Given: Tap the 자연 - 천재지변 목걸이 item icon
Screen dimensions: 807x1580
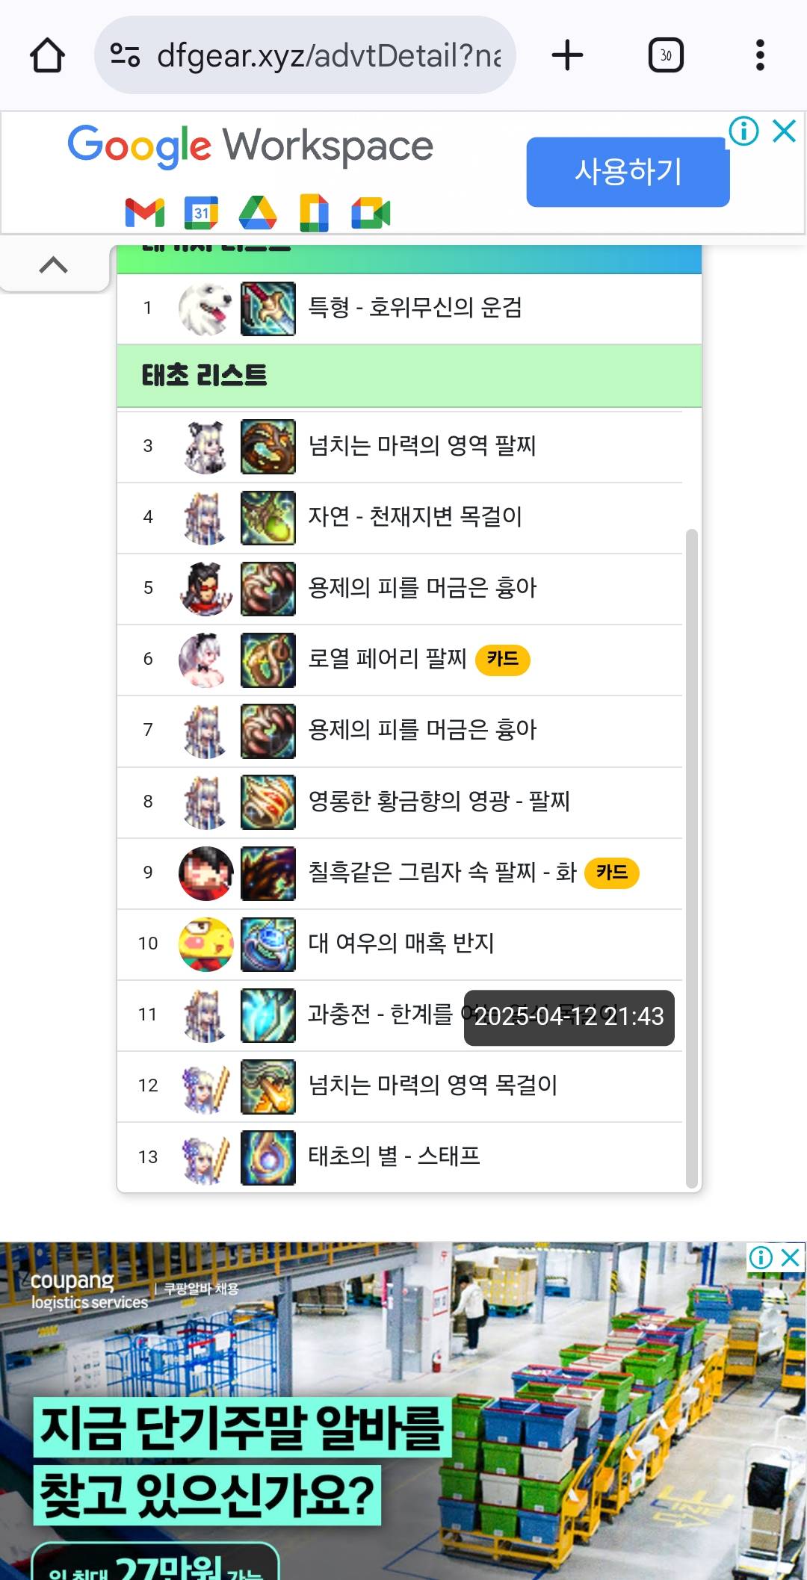Looking at the screenshot, I should coord(268,518).
